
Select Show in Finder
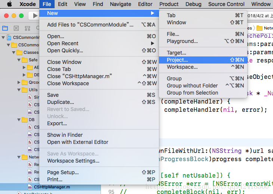(x=99, y=135)
